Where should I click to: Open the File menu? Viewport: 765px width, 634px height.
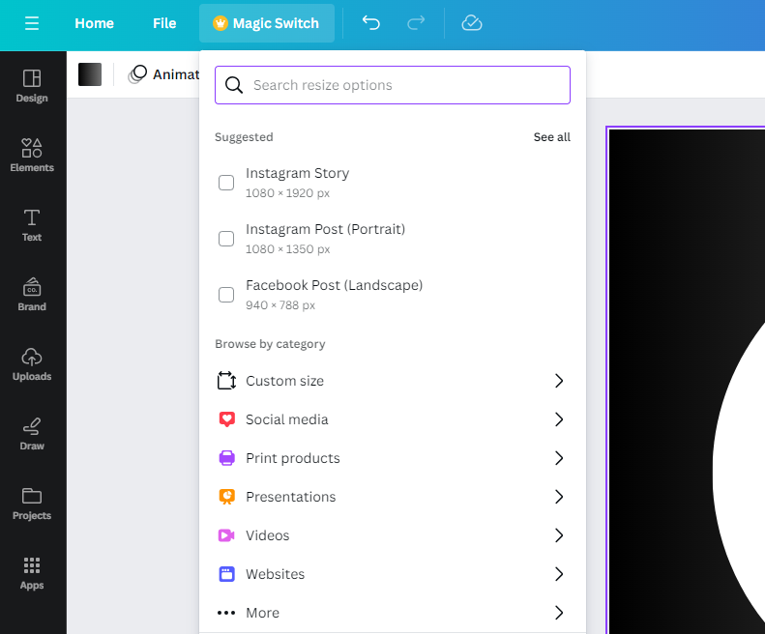(x=164, y=23)
